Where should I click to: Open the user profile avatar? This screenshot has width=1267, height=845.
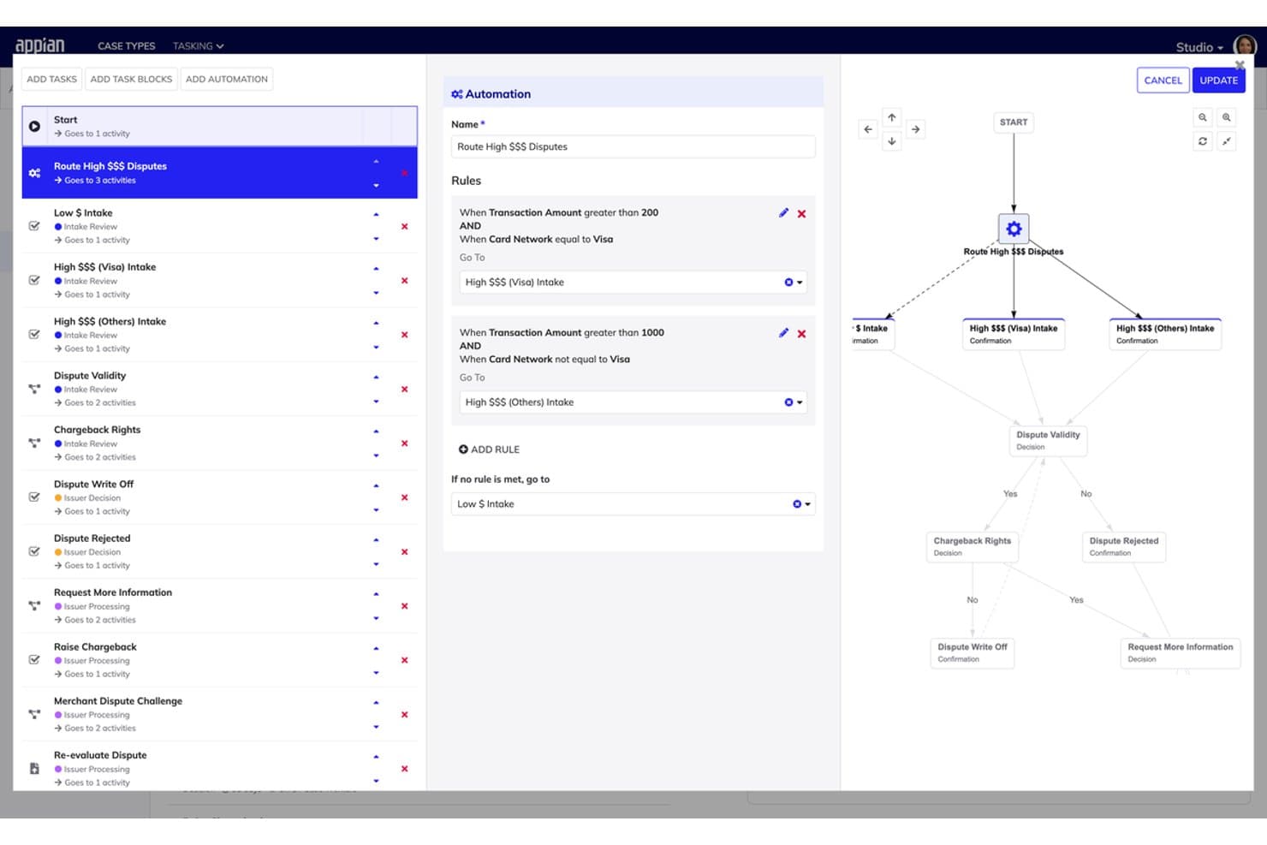click(x=1244, y=46)
